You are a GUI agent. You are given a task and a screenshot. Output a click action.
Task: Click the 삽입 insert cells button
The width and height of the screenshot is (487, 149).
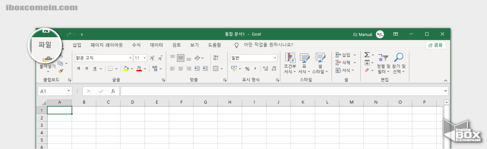[x=346, y=55]
